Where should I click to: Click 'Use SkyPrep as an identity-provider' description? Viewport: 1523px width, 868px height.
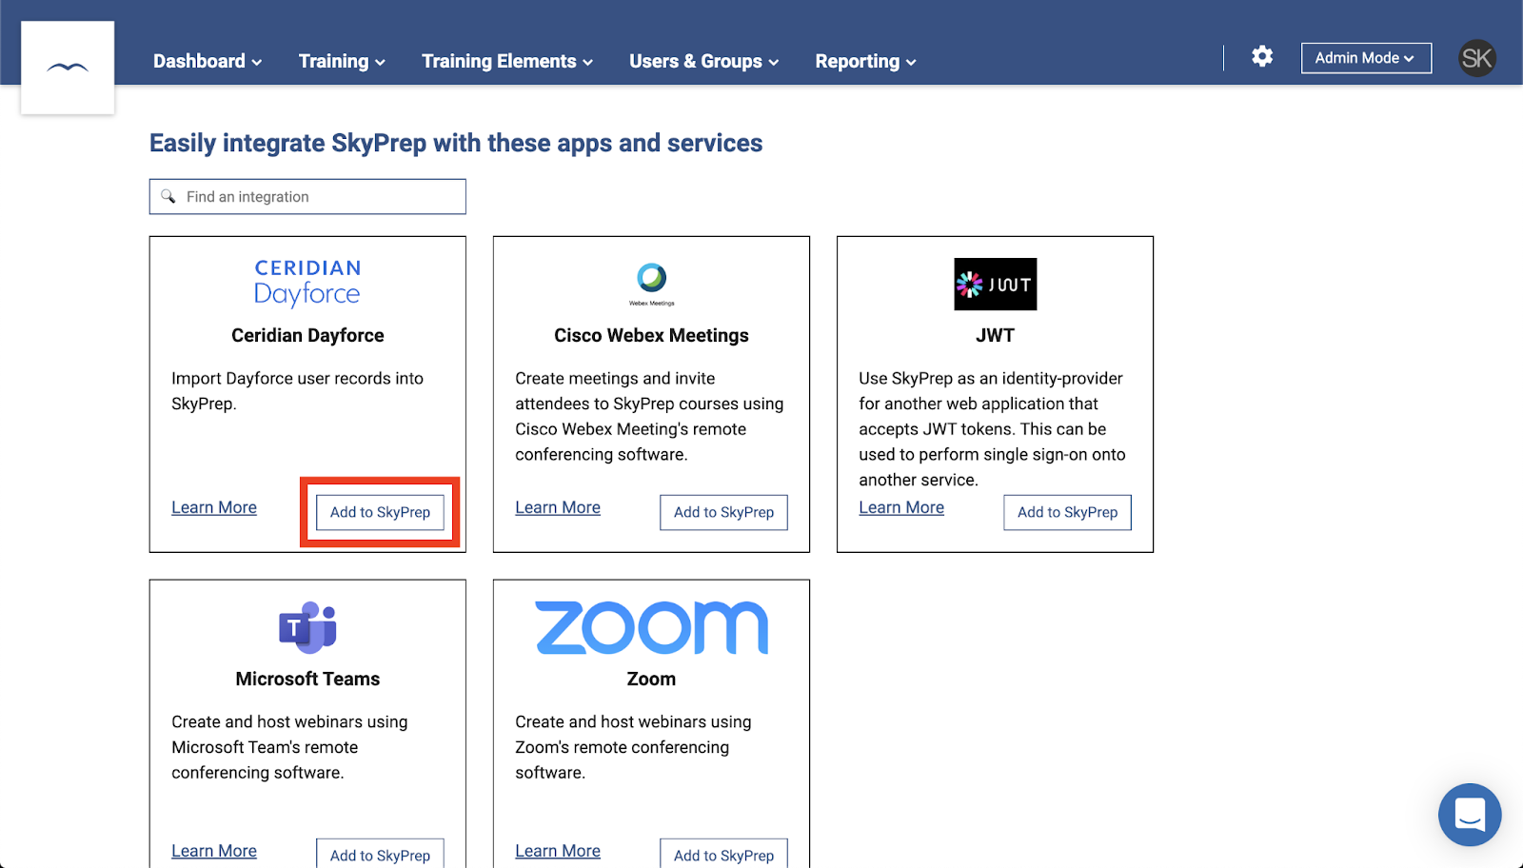(993, 429)
